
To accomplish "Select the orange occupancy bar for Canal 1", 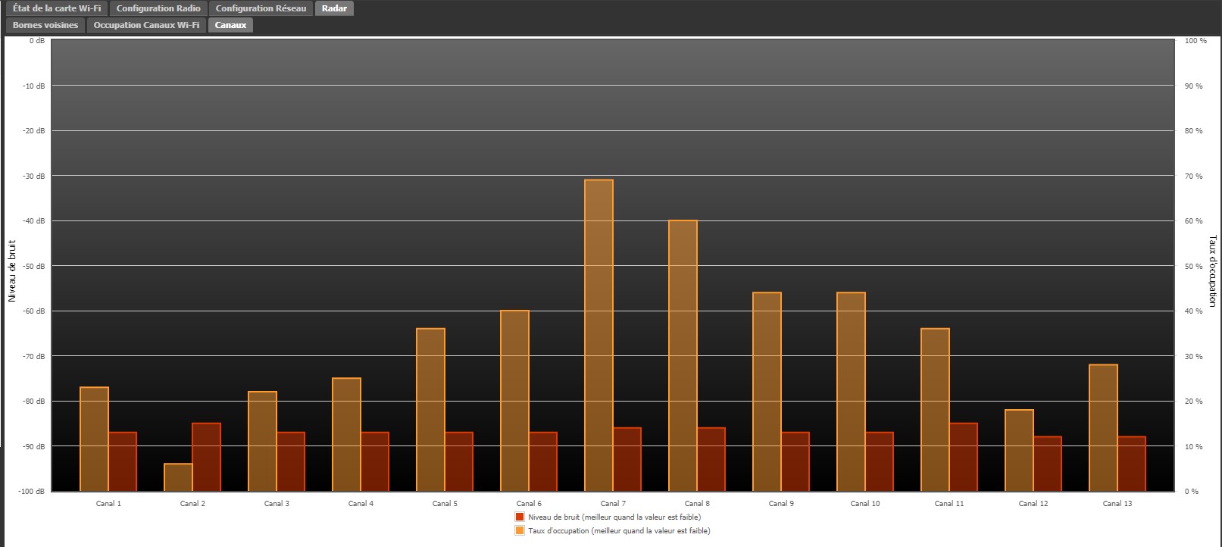I will [x=95, y=439].
